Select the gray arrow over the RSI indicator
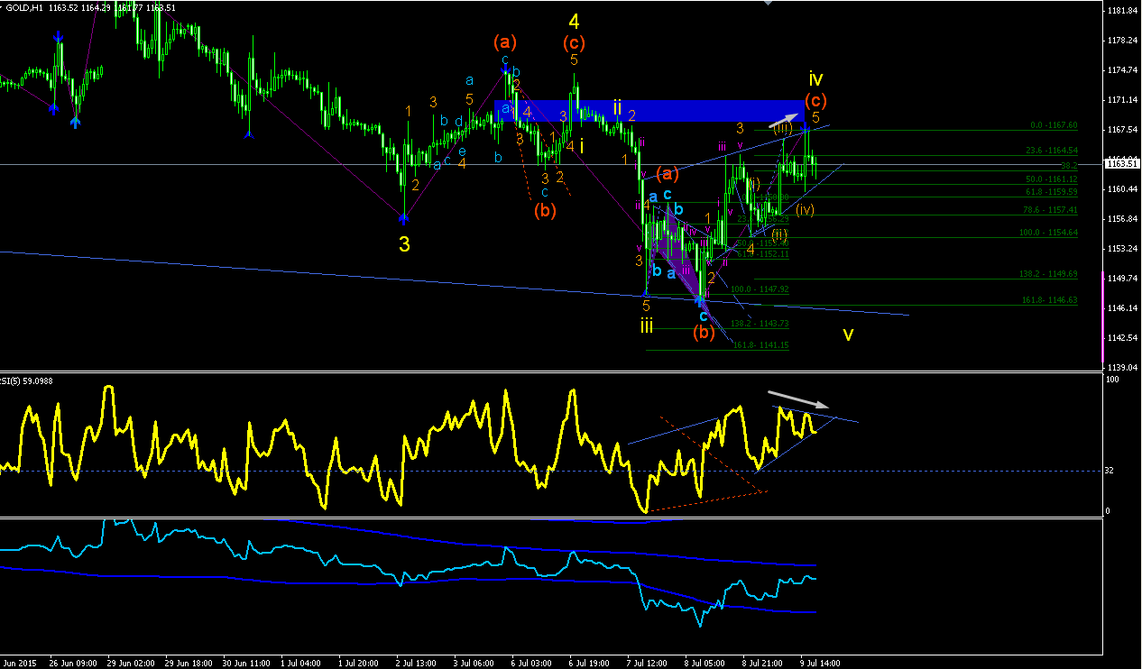The width and height of the screenshot is (1142, 669). [x=796, y=399]
